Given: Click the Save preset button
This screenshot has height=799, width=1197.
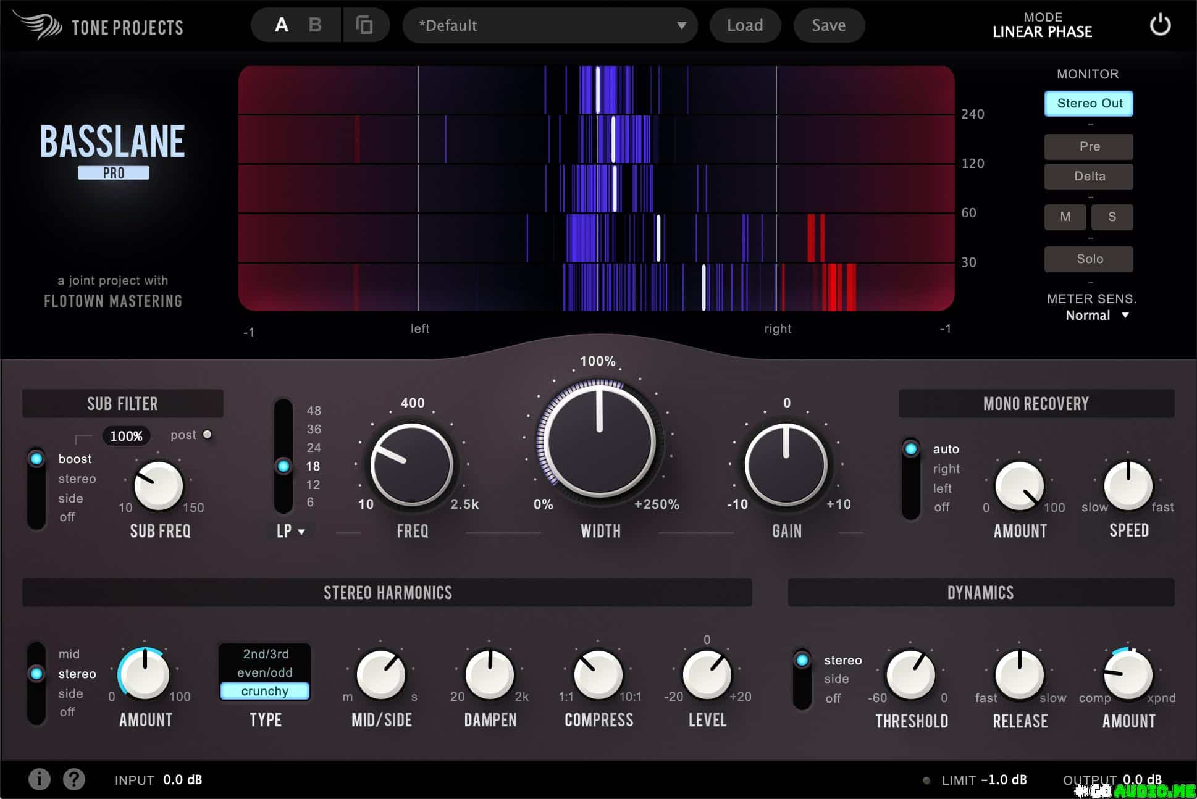Looking at the screenshot, I should click(828, 25).
